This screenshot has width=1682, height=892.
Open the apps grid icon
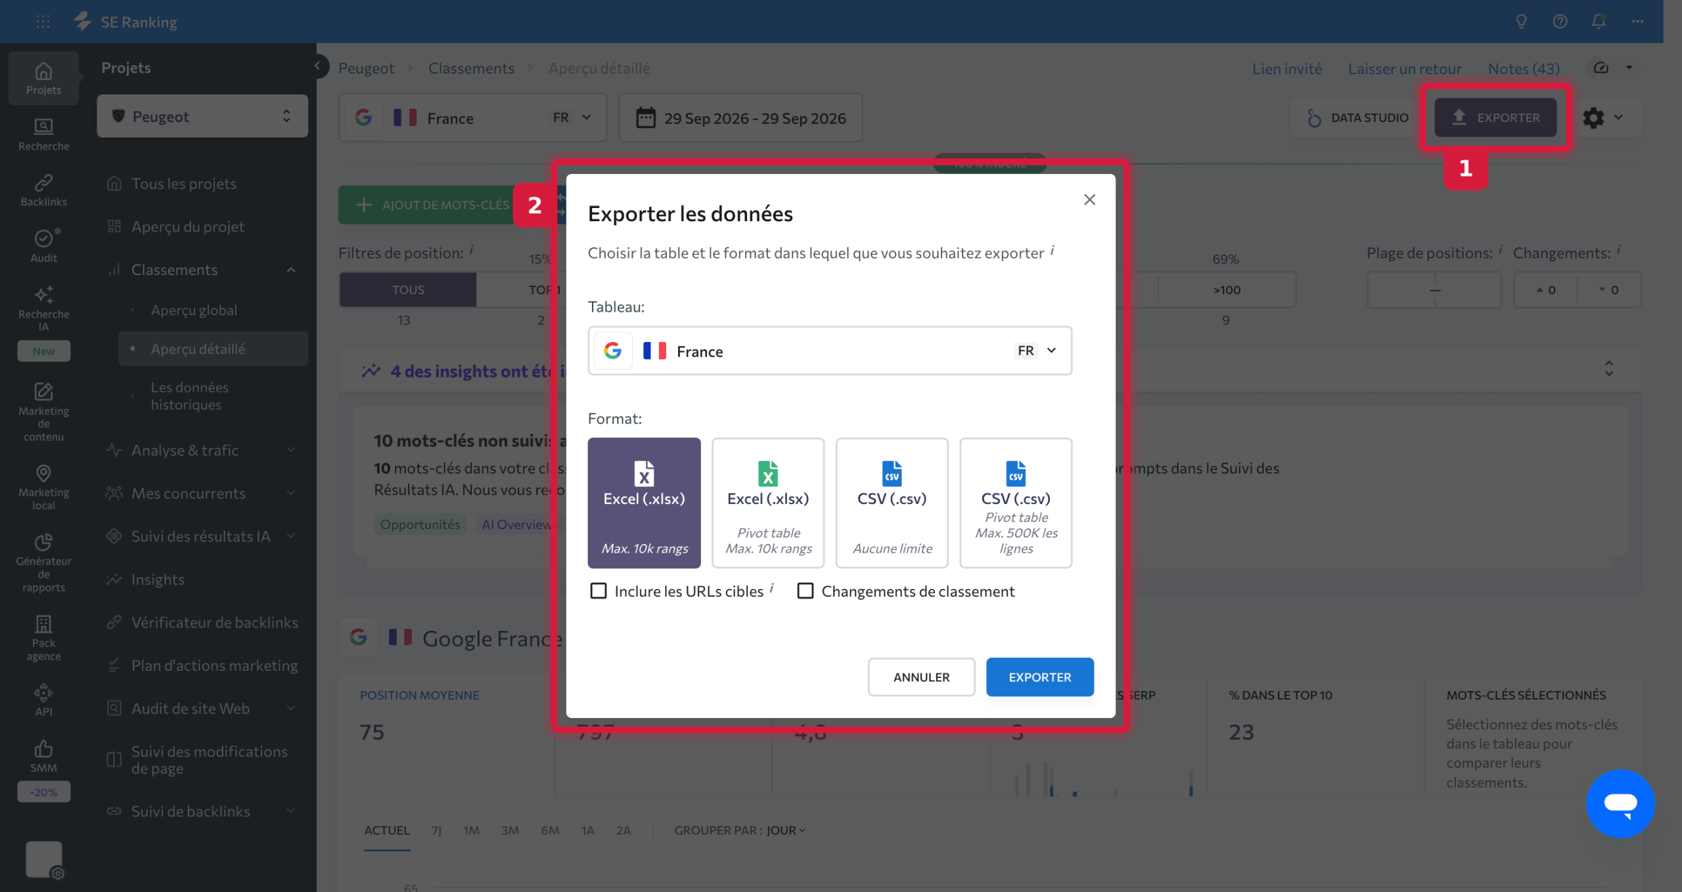click(x=43, y=22)
